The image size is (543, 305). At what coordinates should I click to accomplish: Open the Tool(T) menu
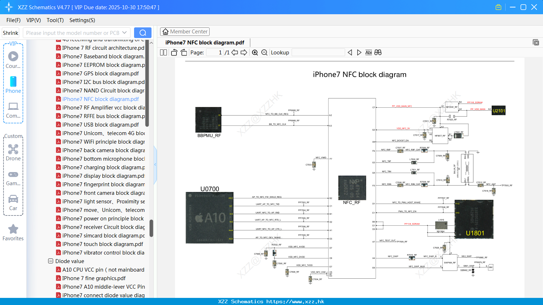click(55, 20)
